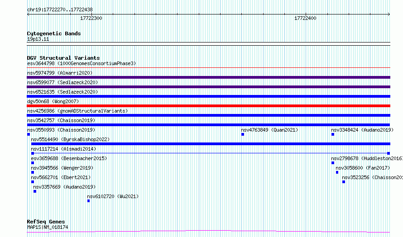Click the purple bar of nsv5974799
The height and width of the screenshot is (237, 403).
point(208,77)
